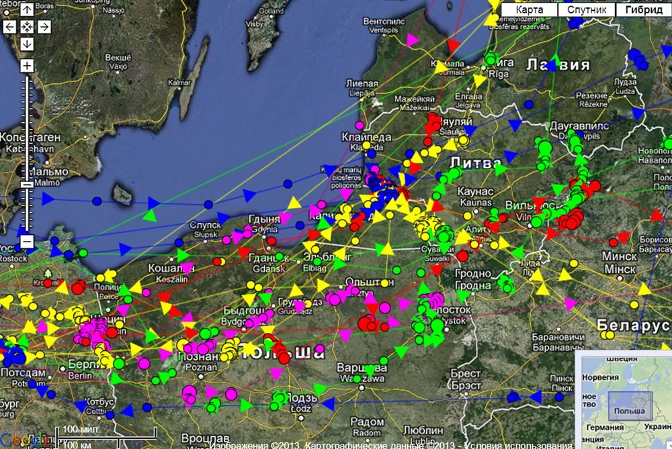The width and height of the screenshot is (672, 449).
Task: Pan the map down with the arrow
Action: click(x=27, y=44)
